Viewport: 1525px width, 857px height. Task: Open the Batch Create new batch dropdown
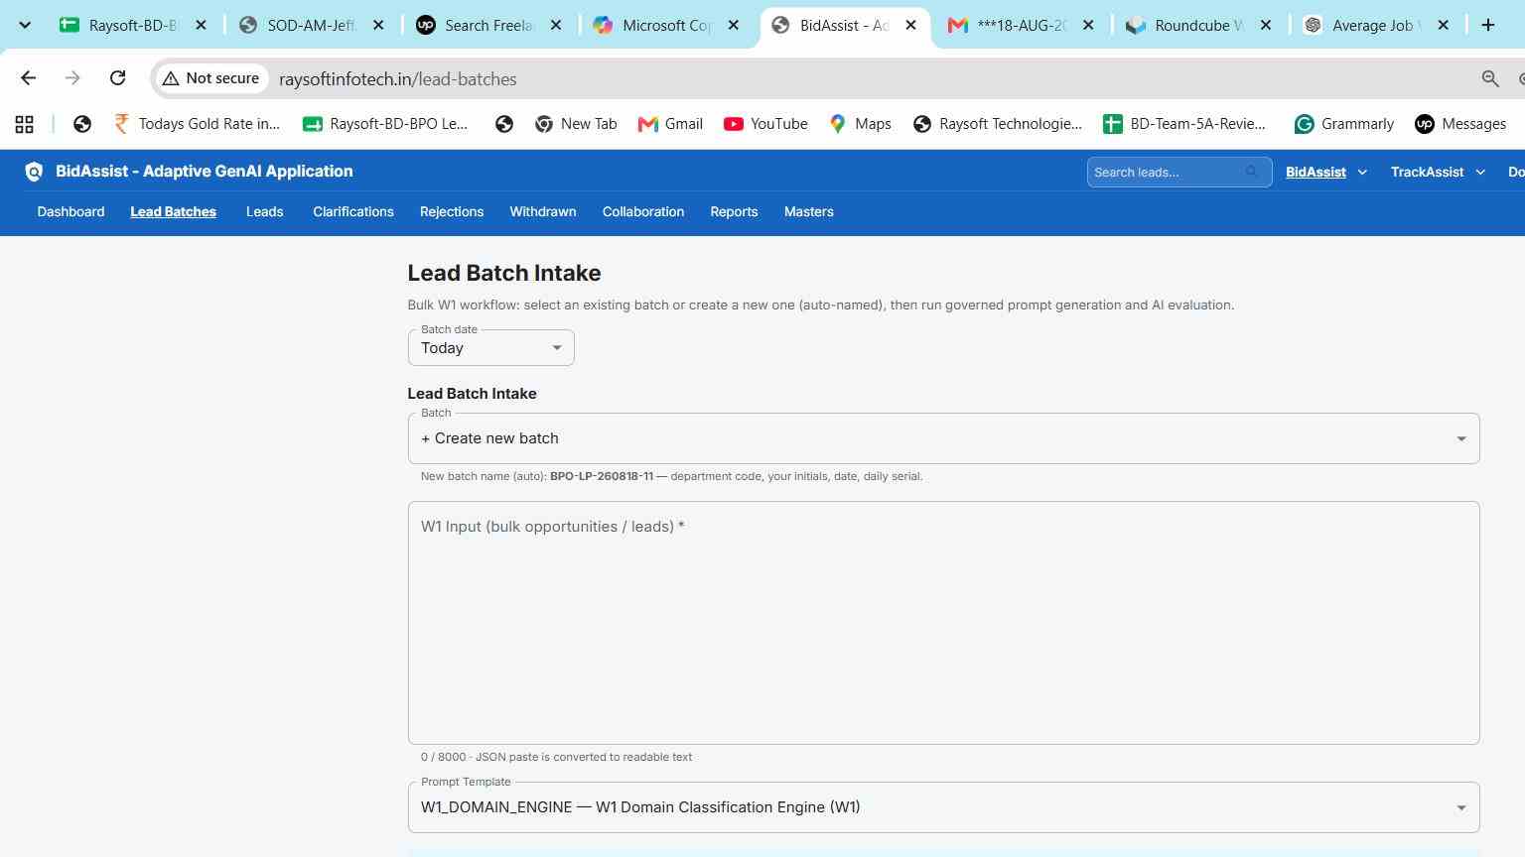click(x=943, y=438)
